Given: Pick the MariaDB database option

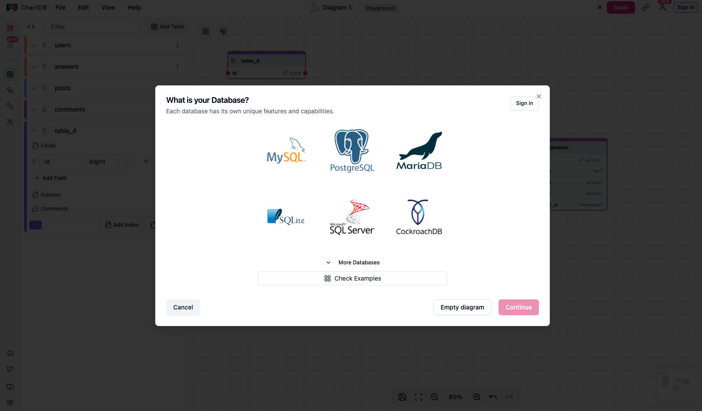Looking at the screenshot, I should pyautogui.click(x=419, y=151).
